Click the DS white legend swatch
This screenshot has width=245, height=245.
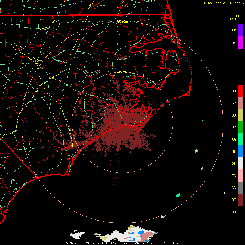pyautogui.click(x=240, y=163)
